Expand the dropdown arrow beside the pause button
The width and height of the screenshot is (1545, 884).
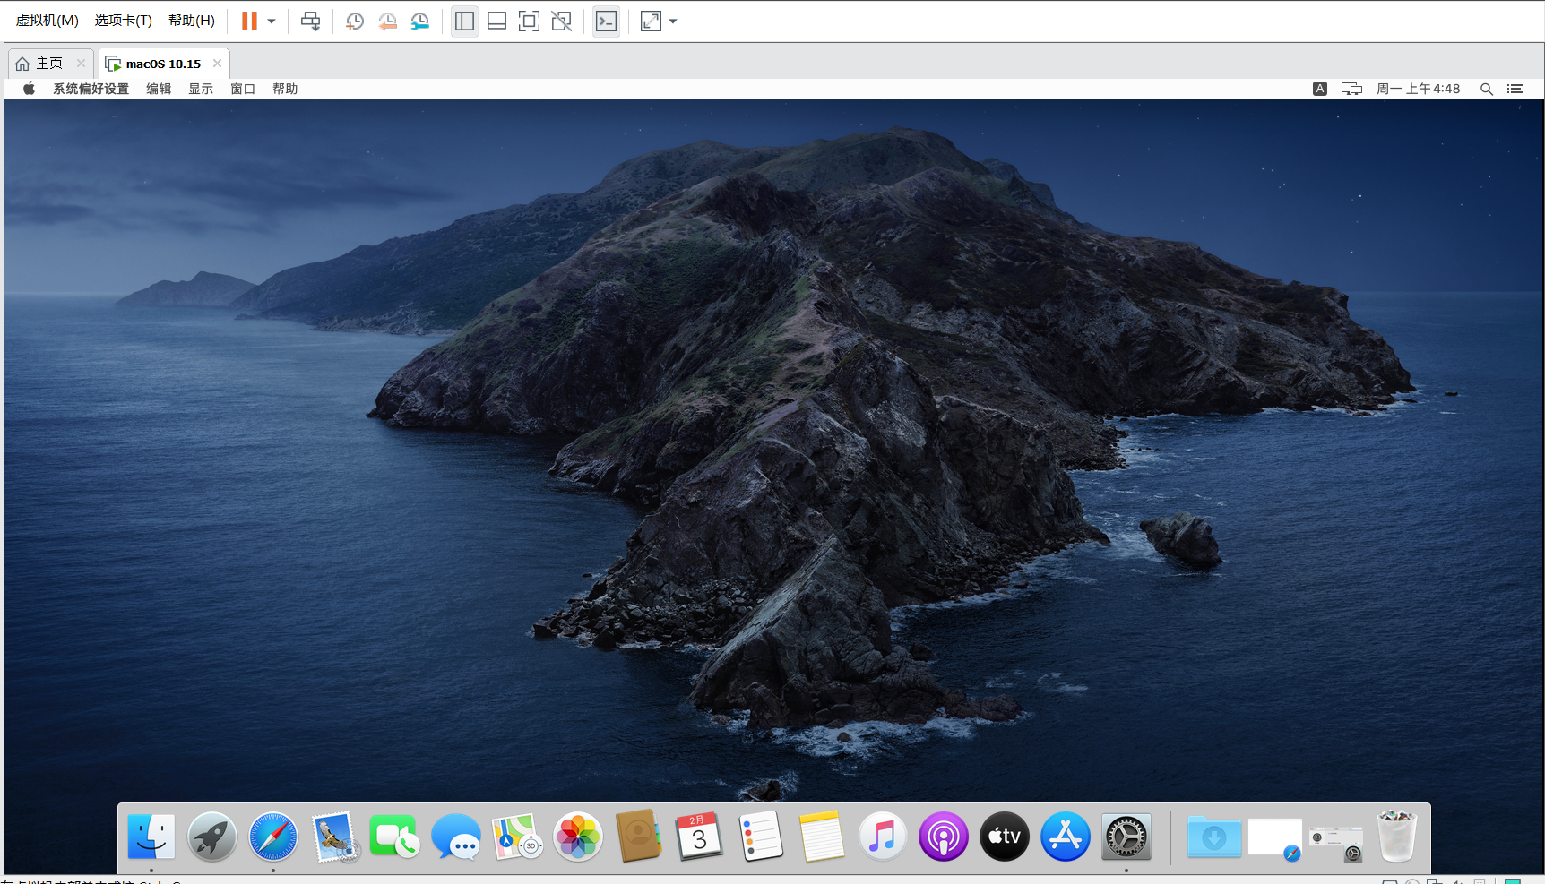click(x=272, y=21)
